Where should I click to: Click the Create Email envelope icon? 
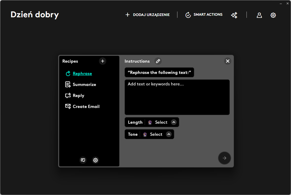68,106
